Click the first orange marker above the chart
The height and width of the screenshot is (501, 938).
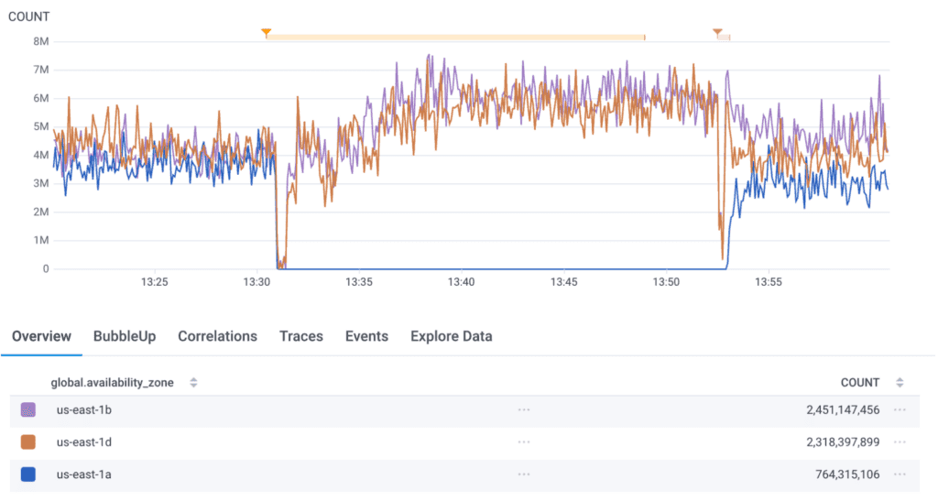(x=266, y=34)
